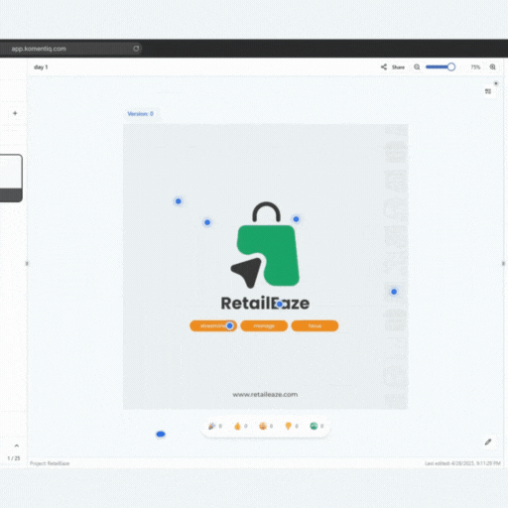508x508 pixels.
Task: Open the filter settings icon at top right
Action: coord(488,91)
